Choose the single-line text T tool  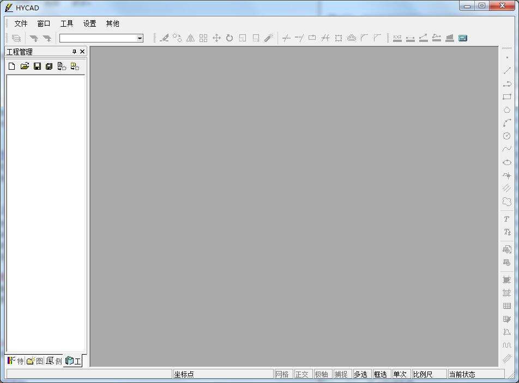(x=506, y=219)
